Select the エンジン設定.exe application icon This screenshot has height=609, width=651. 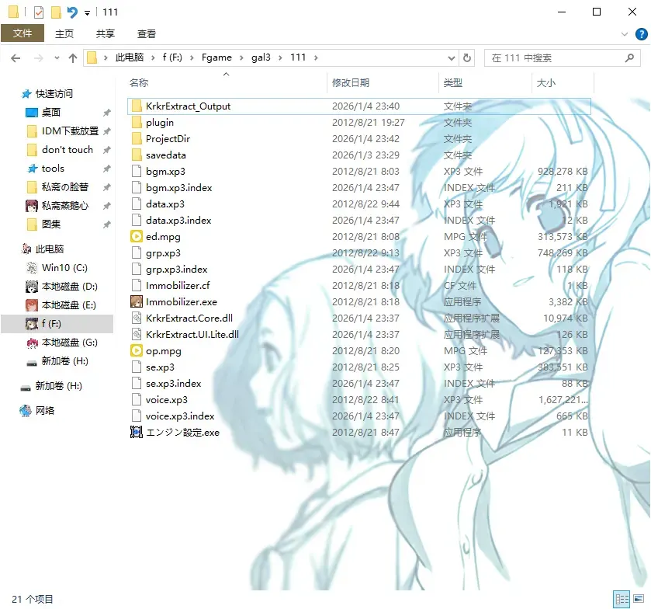pyautogui.click(x=137, y=433)
